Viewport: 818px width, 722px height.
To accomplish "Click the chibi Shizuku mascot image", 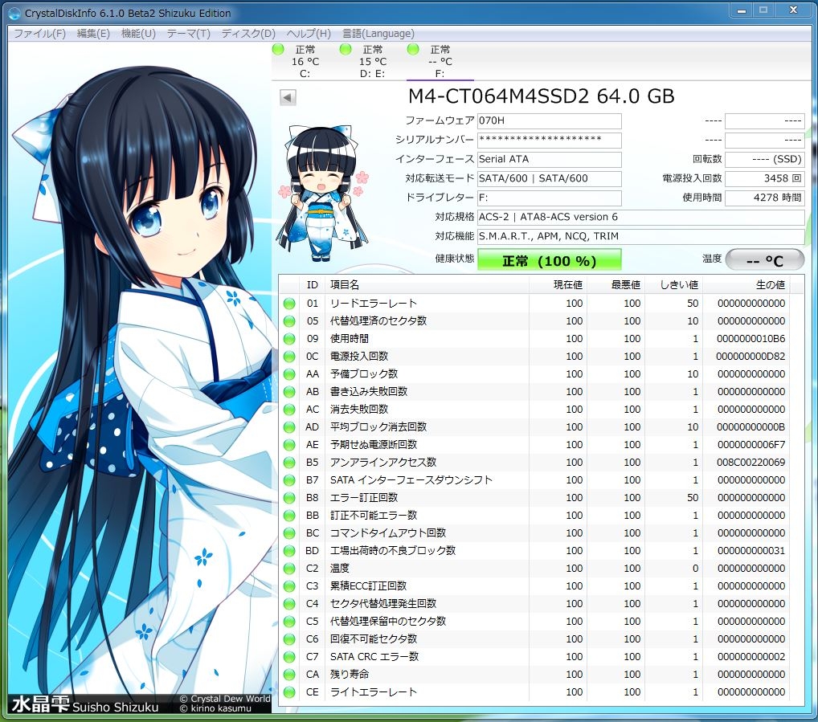I will 324,193.
